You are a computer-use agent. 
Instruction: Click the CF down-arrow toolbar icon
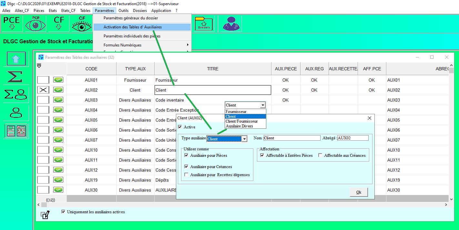59,24
